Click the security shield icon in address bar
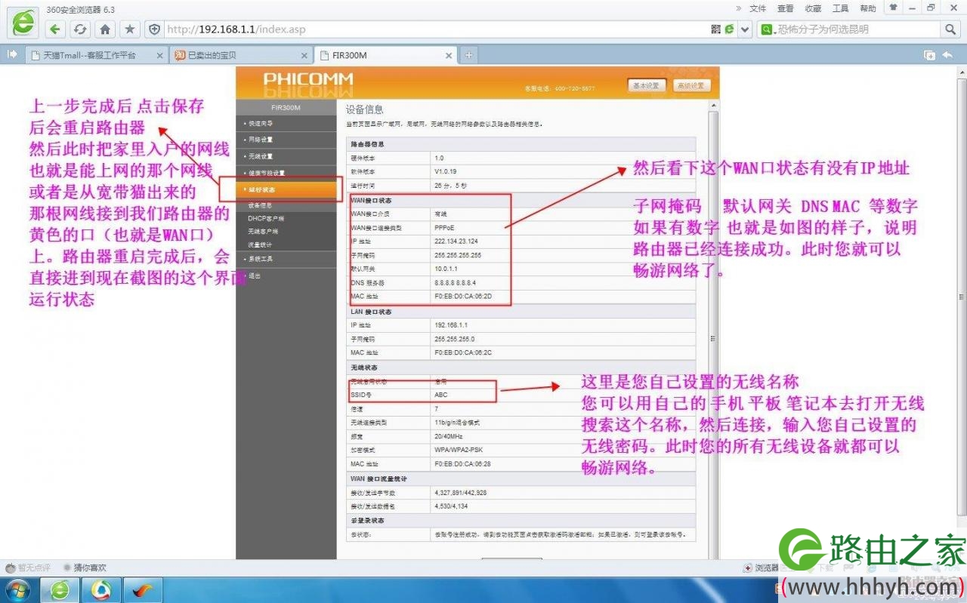This screenshot has height=603, width=967. pyautogui.click(x=155, y=29)
